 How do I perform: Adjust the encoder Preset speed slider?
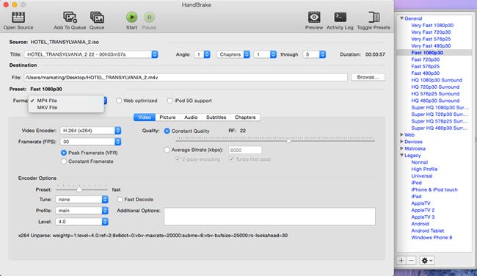[x=79, y=189]
